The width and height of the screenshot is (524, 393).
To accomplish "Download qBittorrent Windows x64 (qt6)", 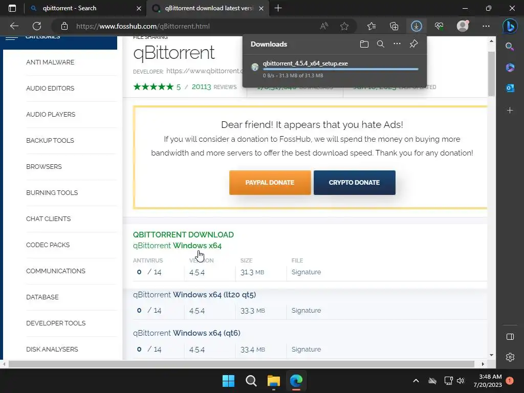I will click(x=186, y=333).
